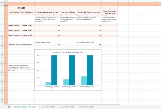
Task: Click the total lead generation goal cell showing 300
Action: point(89,44)
